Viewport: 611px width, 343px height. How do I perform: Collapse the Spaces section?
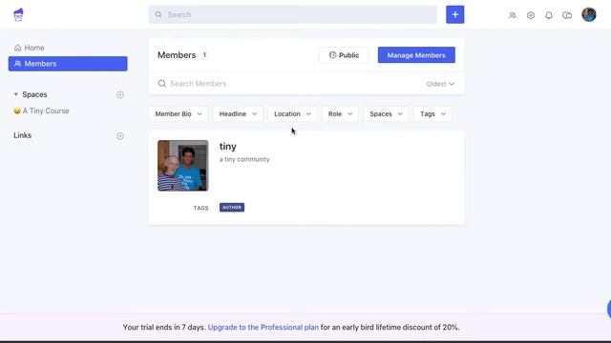[16, 94]
